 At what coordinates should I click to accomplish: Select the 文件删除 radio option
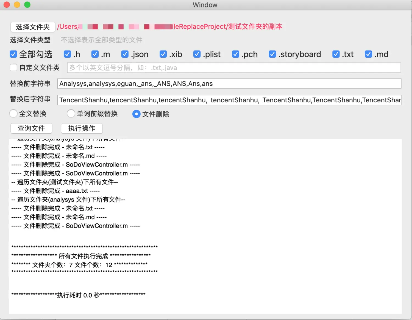pyautogui.click(x=136, y=114)
